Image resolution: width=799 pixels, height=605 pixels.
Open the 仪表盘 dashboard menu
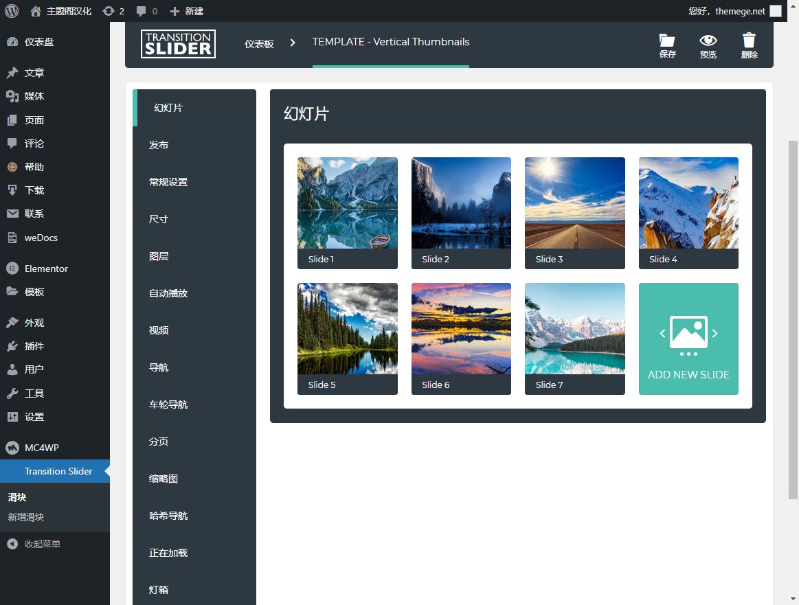click(55, 42)
